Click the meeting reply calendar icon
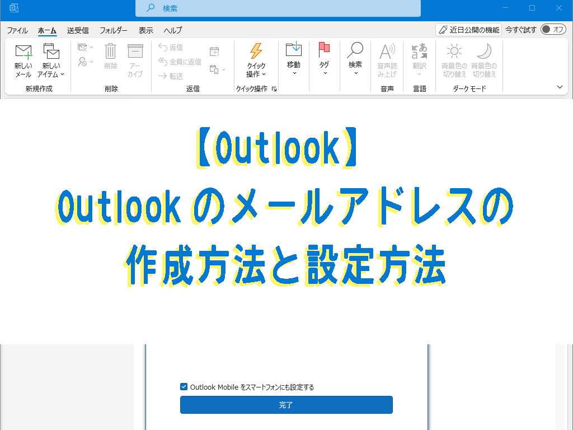The image size is (573, 430). pos(214,52)
